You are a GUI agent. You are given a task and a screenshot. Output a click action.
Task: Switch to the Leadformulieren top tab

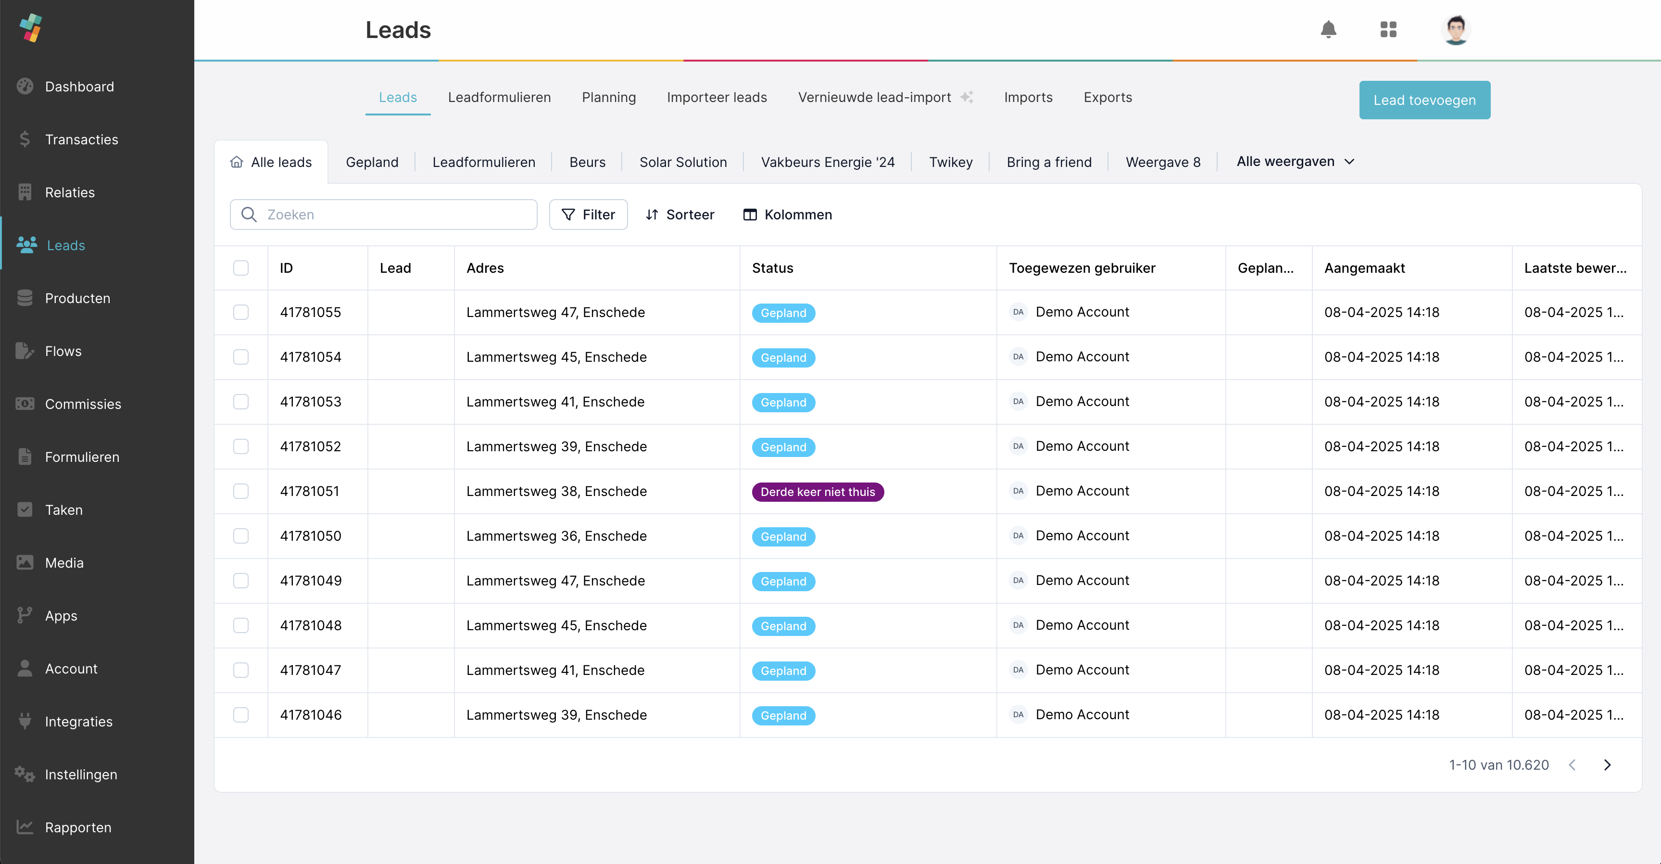(499, 98)
